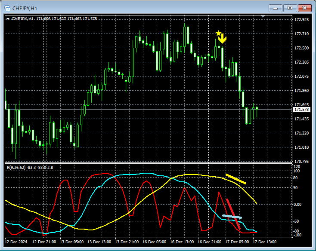Click price scale value 171.220

click(x=301, y=133)
